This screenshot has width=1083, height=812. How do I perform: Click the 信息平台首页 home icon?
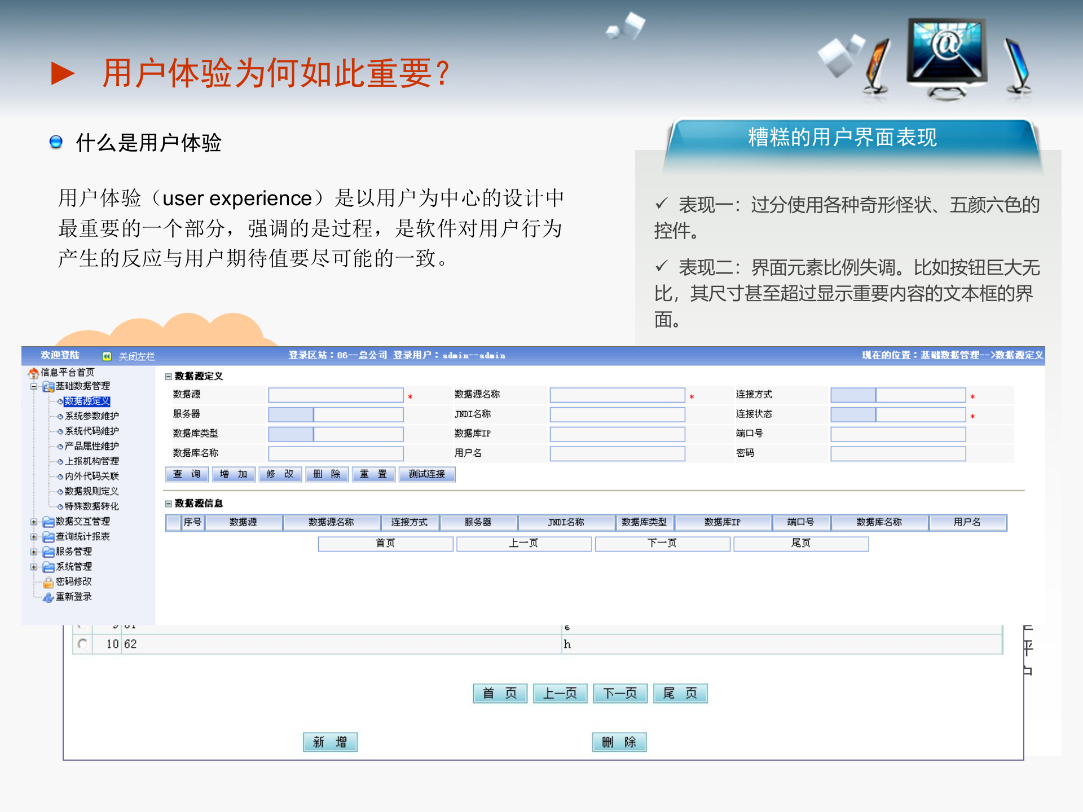point(33,374)
